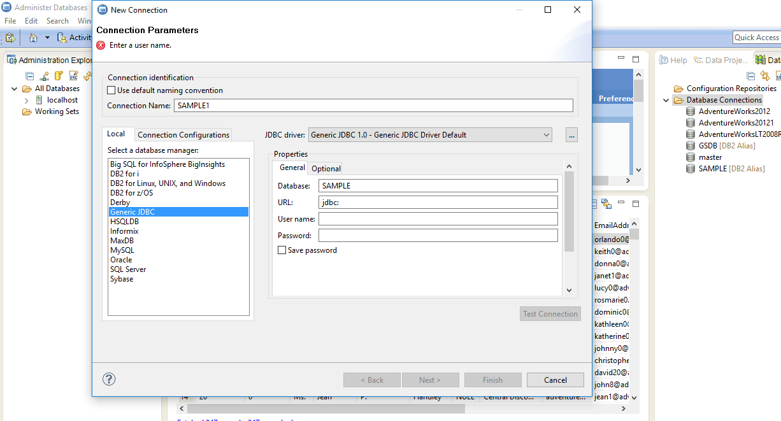The width and height of the screenshot is (781, 421).
Task: Click link-with-editor arrows icon in Data Source Explorer
Action: (x=766, y=76)
